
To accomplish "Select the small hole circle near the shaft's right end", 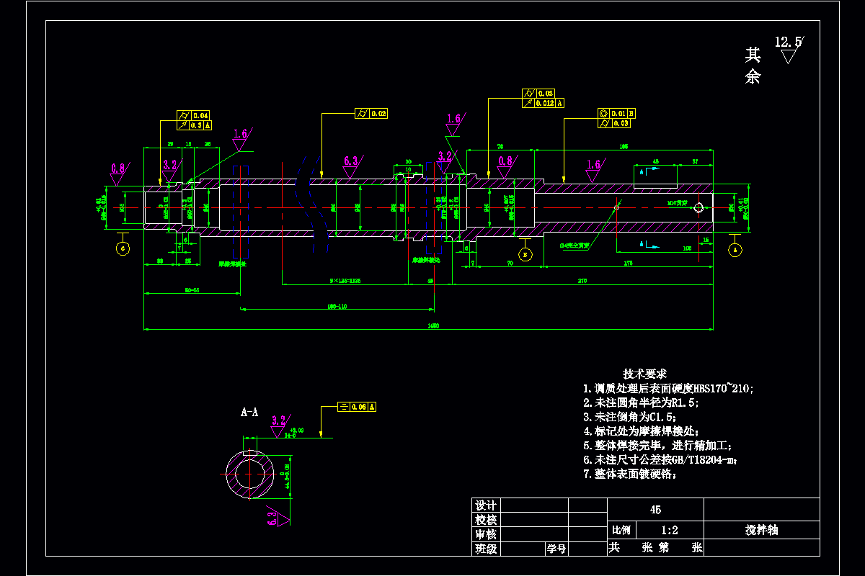I will click(698, 208).
